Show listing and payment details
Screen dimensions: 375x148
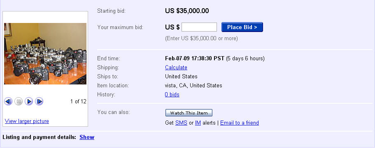[x=87, y=137]
